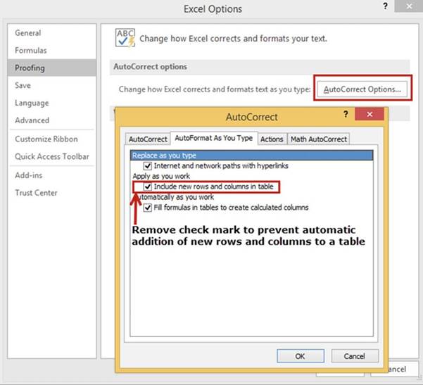Click the ABC proofing checkmark icon
Viewport: 423px width, 385px height.
click(x=124, y=39)
